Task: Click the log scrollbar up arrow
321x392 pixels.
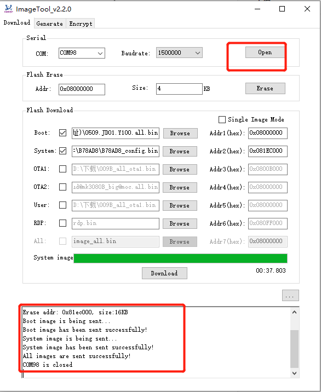Action: click(295, 312)
